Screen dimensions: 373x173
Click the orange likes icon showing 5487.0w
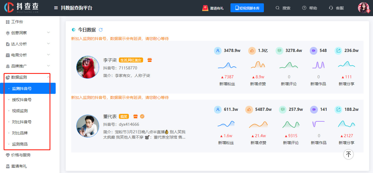(249, 109)
